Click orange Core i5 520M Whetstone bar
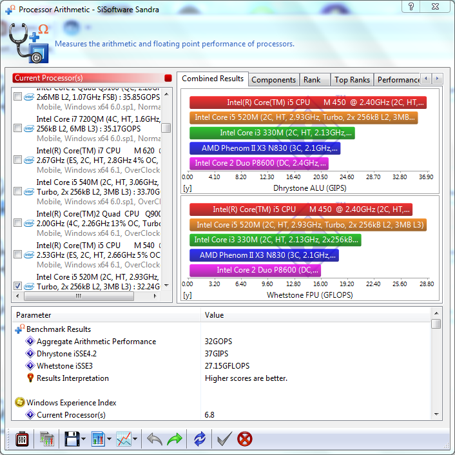The image size is (455, 455). pos(308,224)
